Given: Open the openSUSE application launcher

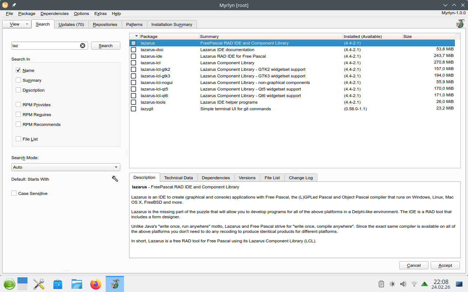Looking at the screenshot, I should click(10, 284).
